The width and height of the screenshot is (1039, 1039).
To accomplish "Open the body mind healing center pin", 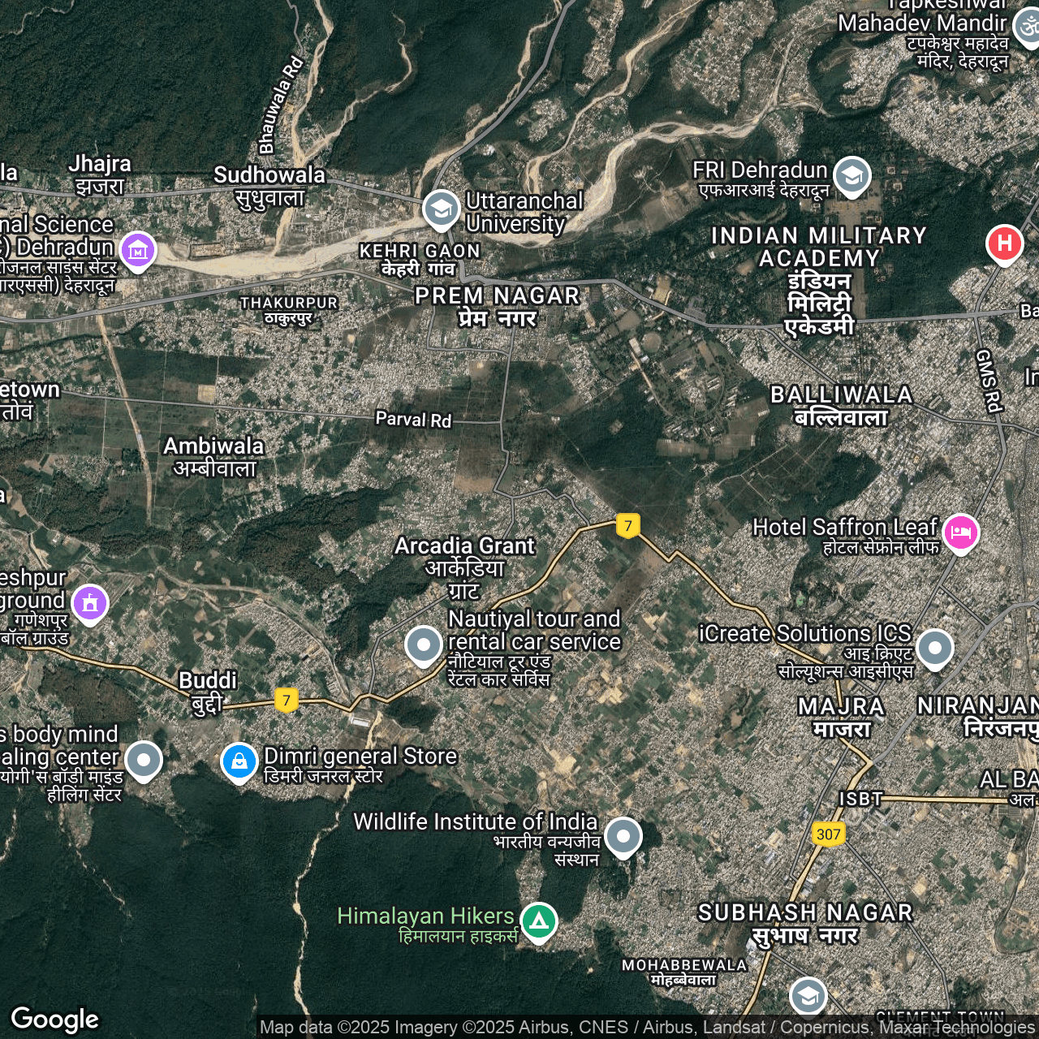I will pos(144,760).
